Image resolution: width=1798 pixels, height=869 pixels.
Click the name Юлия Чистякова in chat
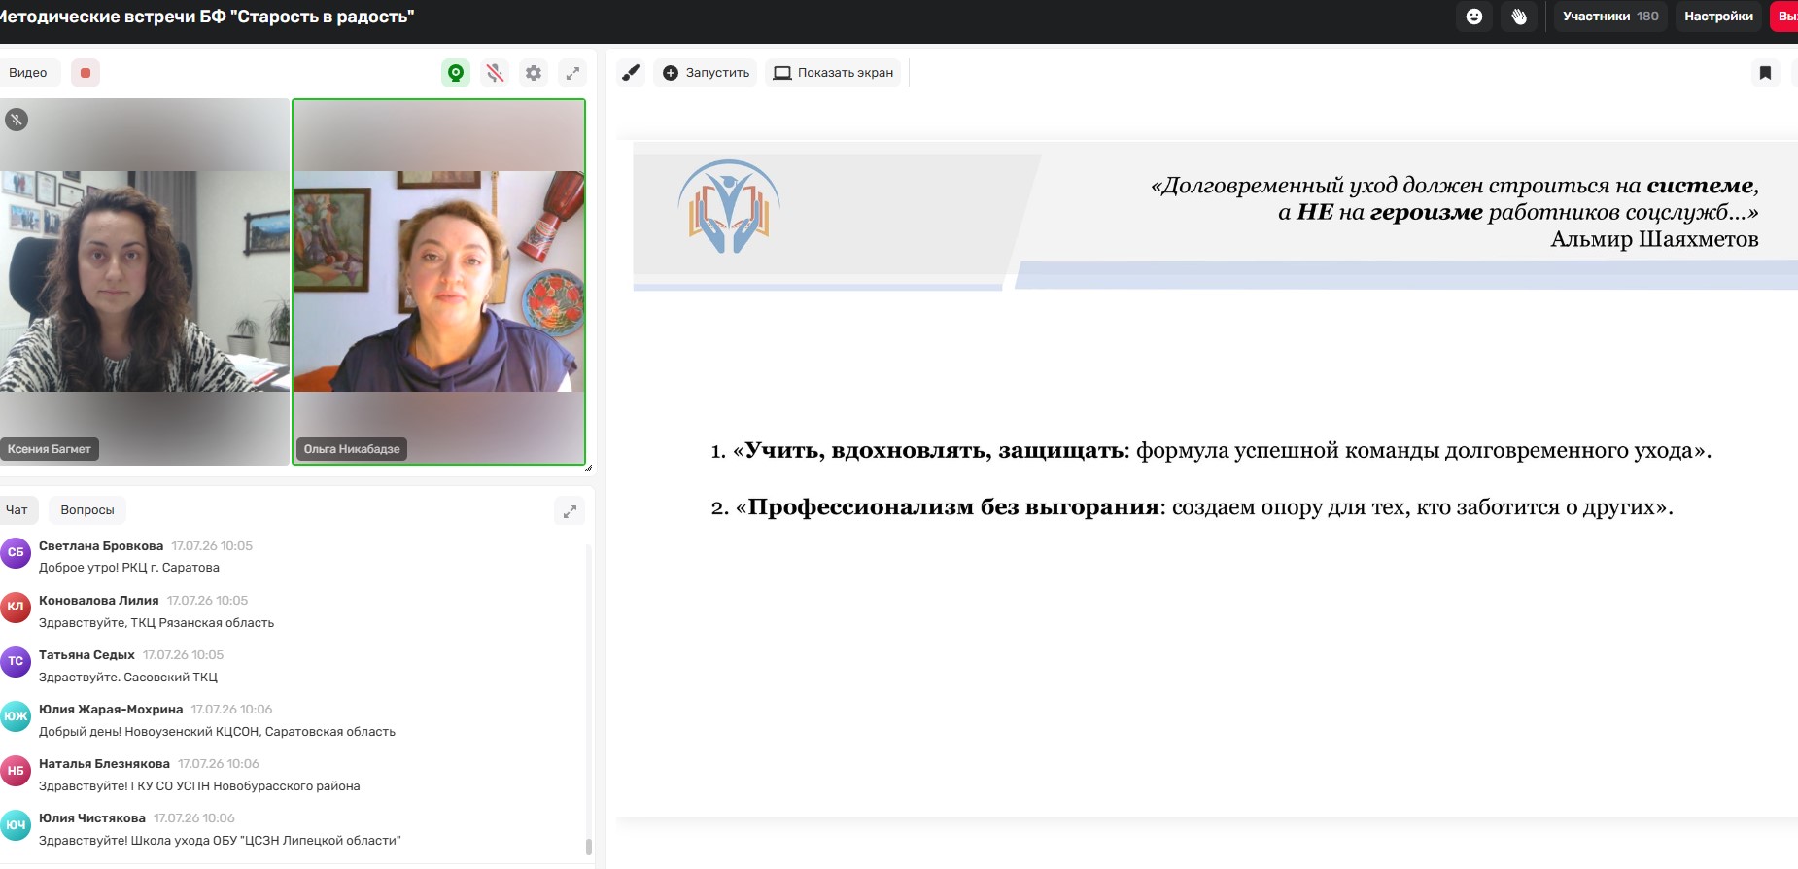(x=92, y=818)
